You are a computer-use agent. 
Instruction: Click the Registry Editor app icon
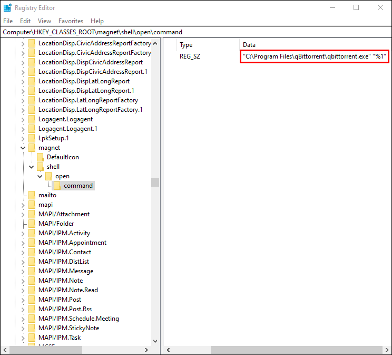tap(7, 8)
